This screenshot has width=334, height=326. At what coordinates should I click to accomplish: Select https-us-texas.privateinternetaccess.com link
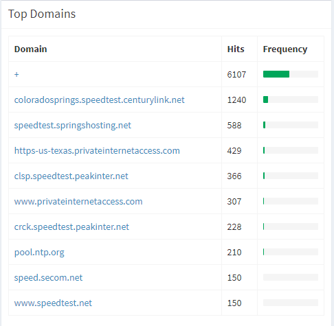point(97,151)
